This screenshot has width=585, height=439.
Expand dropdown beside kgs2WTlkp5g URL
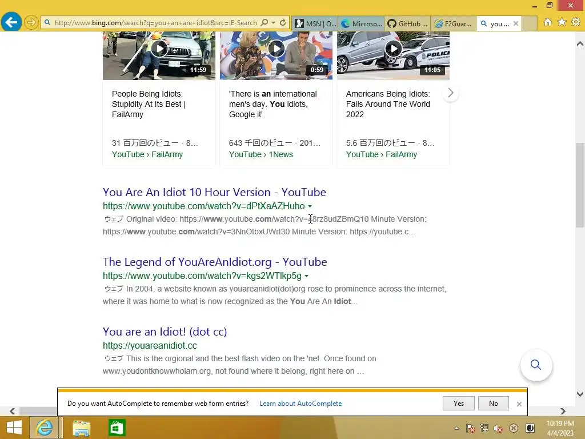pos(306,276)
